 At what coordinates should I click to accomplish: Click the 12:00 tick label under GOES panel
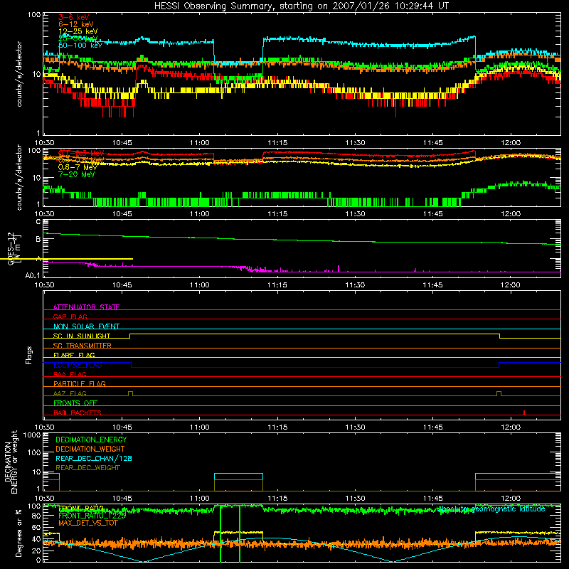(511, 285)
